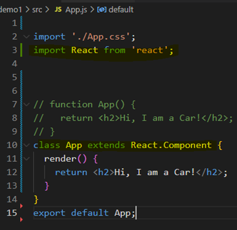
Task: Collapse the render method fold on line 11
Action: [26, 159]
